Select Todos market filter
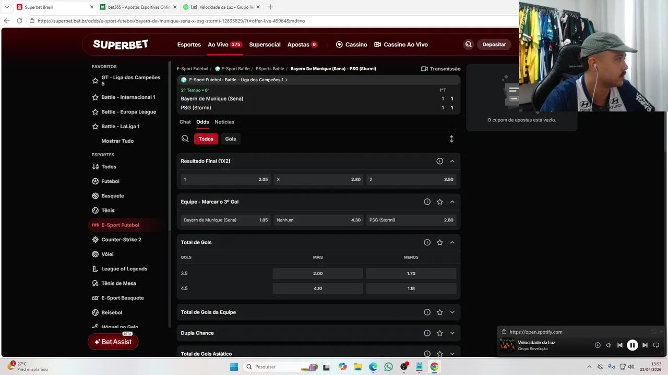Screen dimensions: 668x375 [x=206, y=139]
